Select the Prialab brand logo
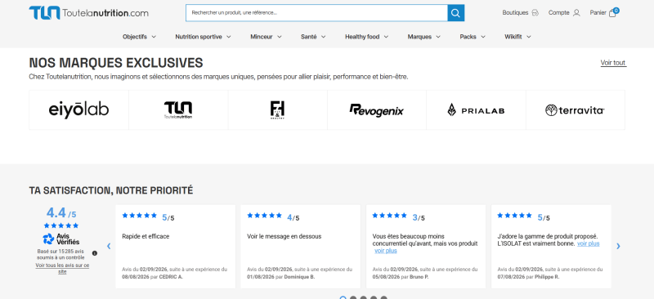The width and height of the screenshot is (654, 299). tap(476, 110)
